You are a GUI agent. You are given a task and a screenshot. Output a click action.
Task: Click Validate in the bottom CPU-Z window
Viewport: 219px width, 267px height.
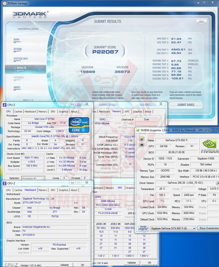[64, 265]
